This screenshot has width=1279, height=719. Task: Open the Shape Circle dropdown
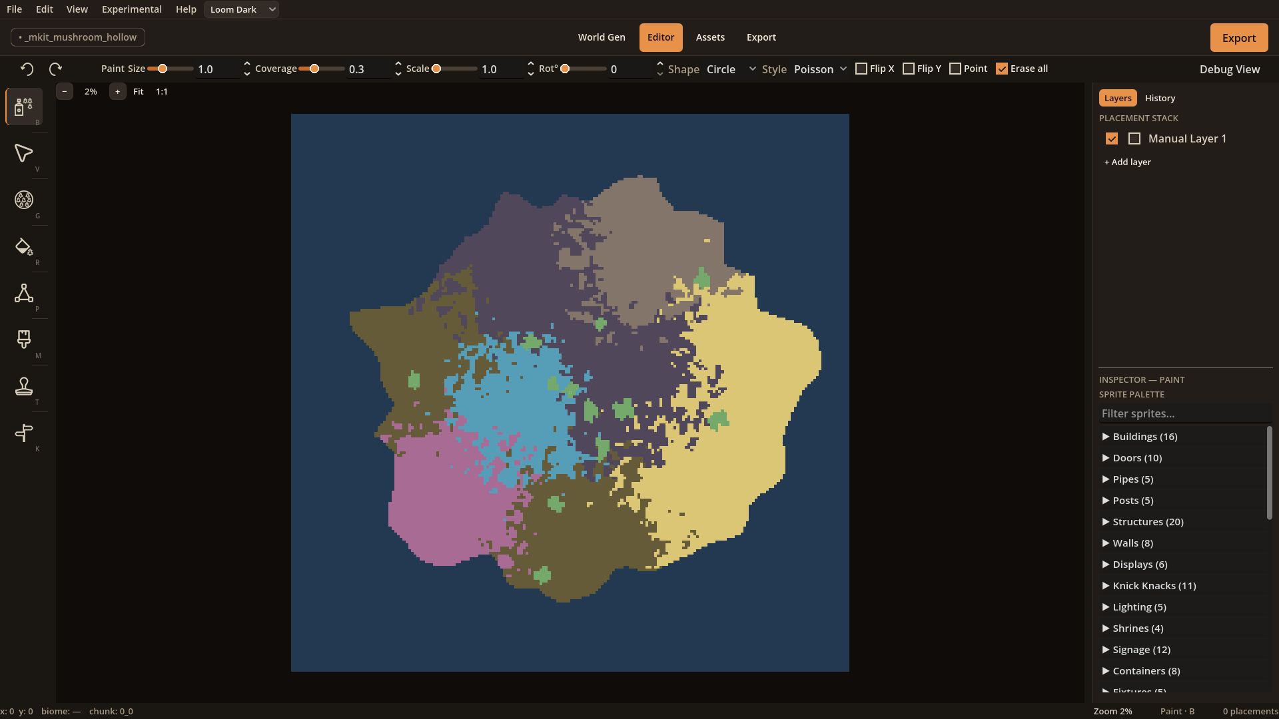point(731,69)
